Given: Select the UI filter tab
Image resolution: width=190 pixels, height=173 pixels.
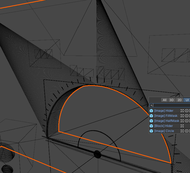Looking at the screenshot, I should coord(187,100).
